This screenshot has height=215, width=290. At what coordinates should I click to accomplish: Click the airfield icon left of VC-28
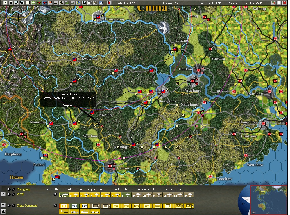[3, 194]
